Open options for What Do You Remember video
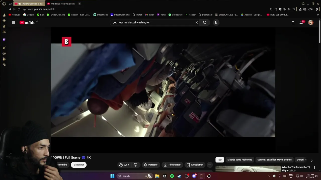The width and height of the screenshot is (321, 180). pyautogui.click(x=314, y=168)
